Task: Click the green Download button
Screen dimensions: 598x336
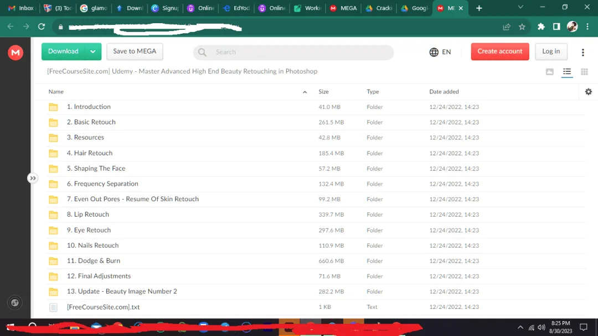Action: pos(63,51)
